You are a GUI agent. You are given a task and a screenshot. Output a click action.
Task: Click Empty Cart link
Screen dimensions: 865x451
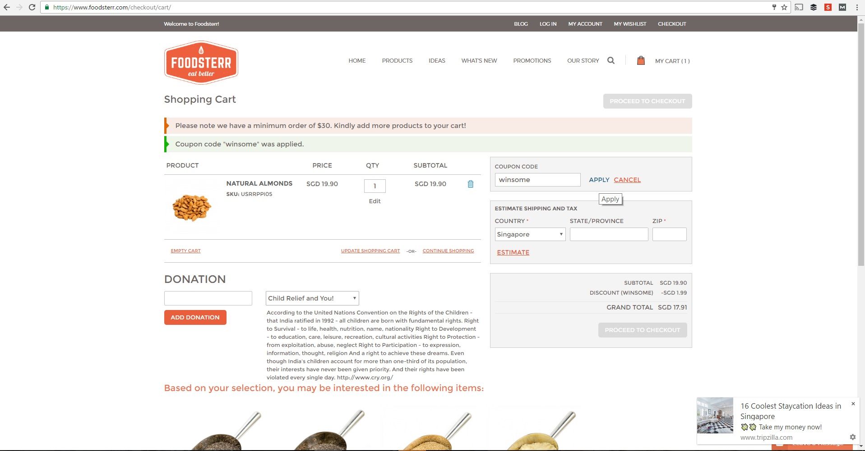point(185,251)
